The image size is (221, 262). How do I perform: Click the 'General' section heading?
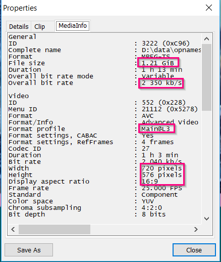pos(22,37)
